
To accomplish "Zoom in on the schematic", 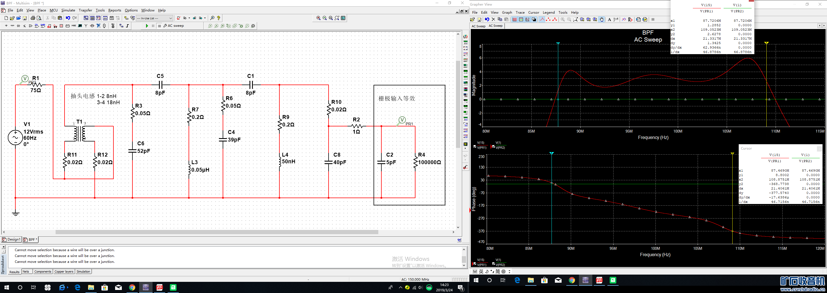I will [319, 18].
